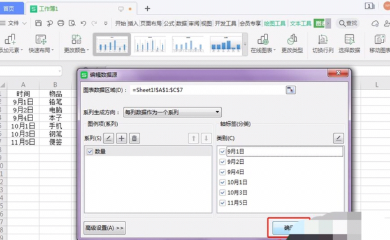Viewport: 390px width, 240px height.
Task: Uncheck the 9月2日 category checkbox
Action: click(222, 162)
